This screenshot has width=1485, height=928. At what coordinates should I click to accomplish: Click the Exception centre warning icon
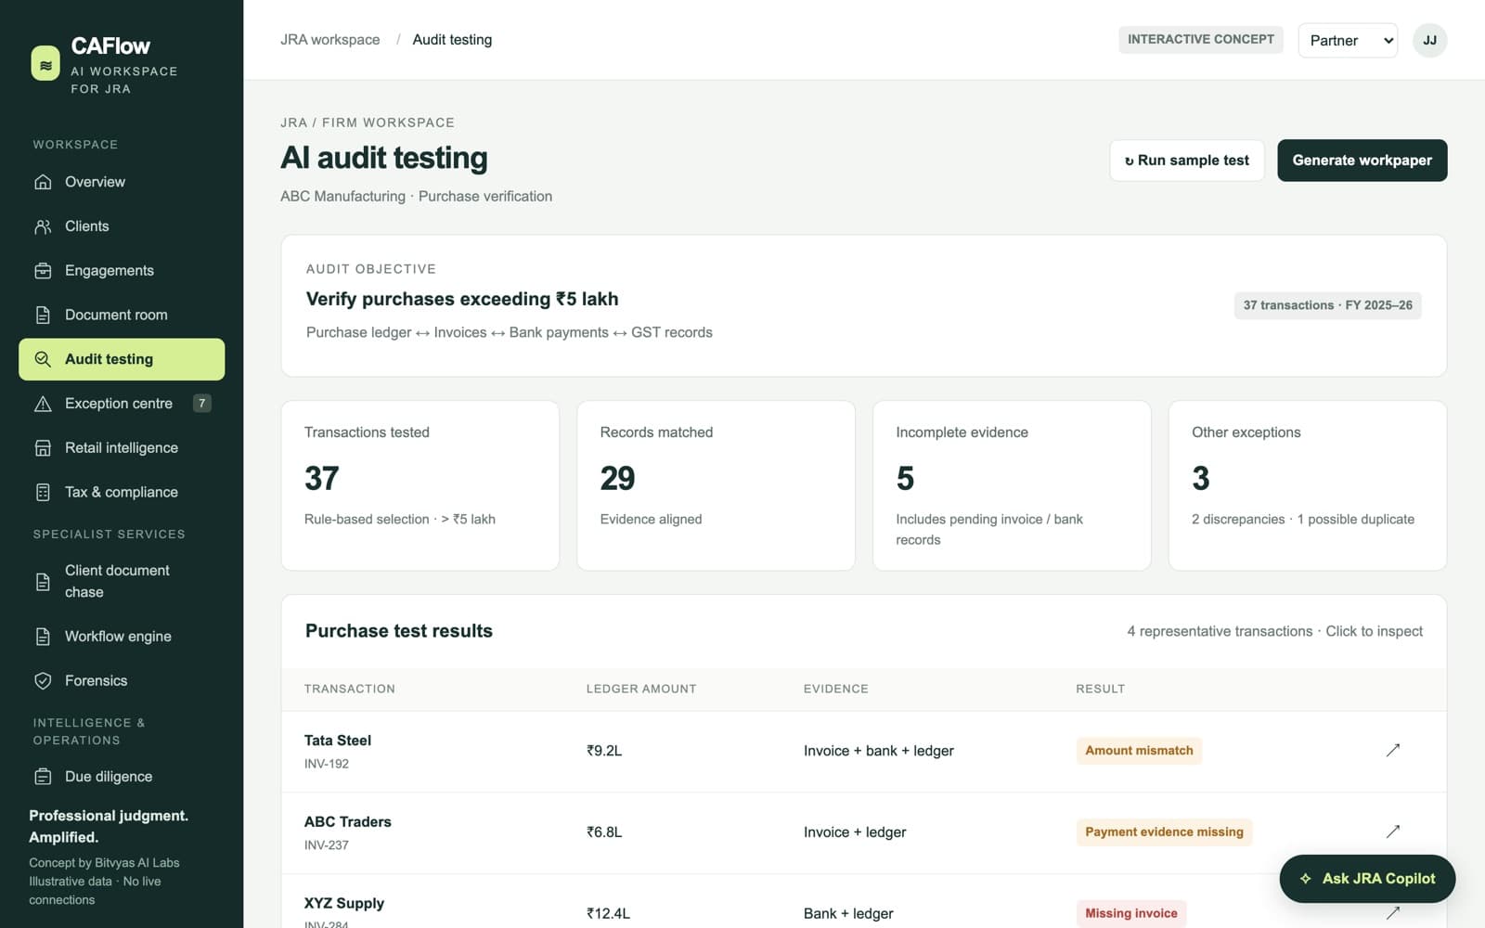[43, 404]
